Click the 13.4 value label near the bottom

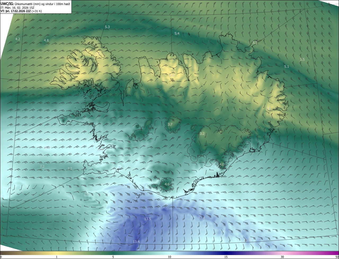136,242
